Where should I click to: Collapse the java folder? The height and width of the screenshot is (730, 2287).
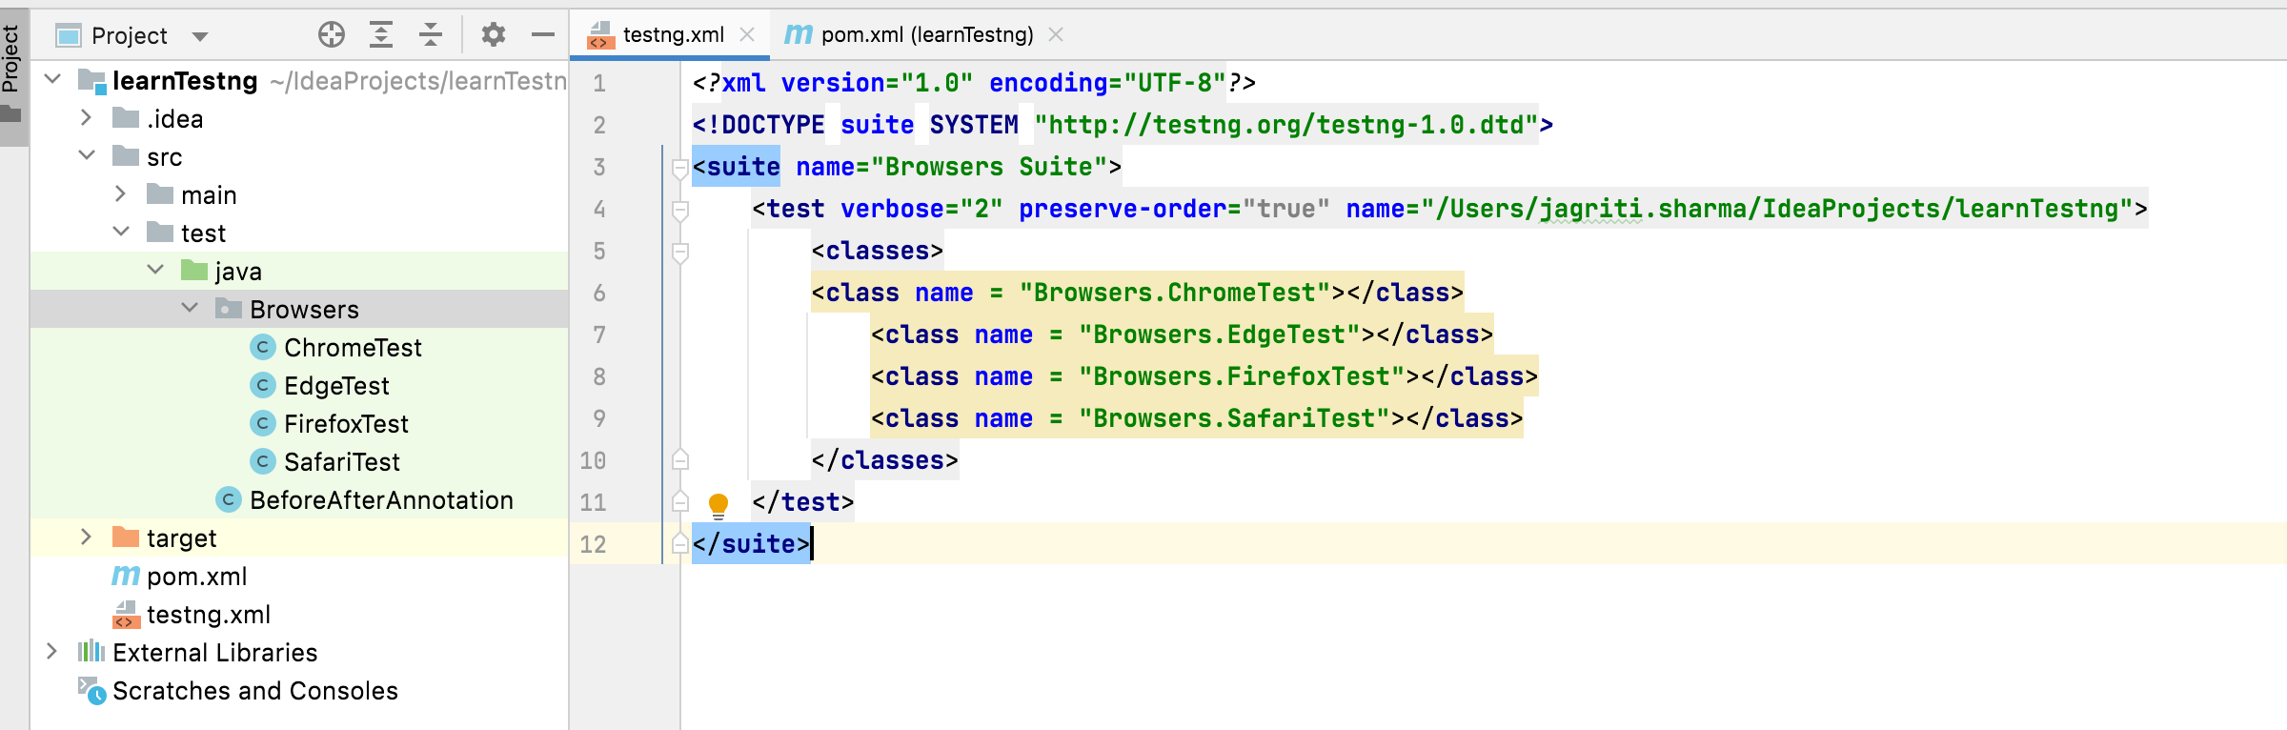point(155,270)
